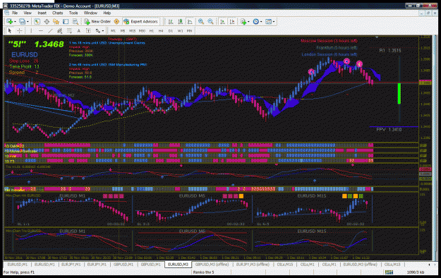The width and height of the screenshot is (441, 278).
Task: Switch to H1 timeframe
Action: tap(151, 31)
